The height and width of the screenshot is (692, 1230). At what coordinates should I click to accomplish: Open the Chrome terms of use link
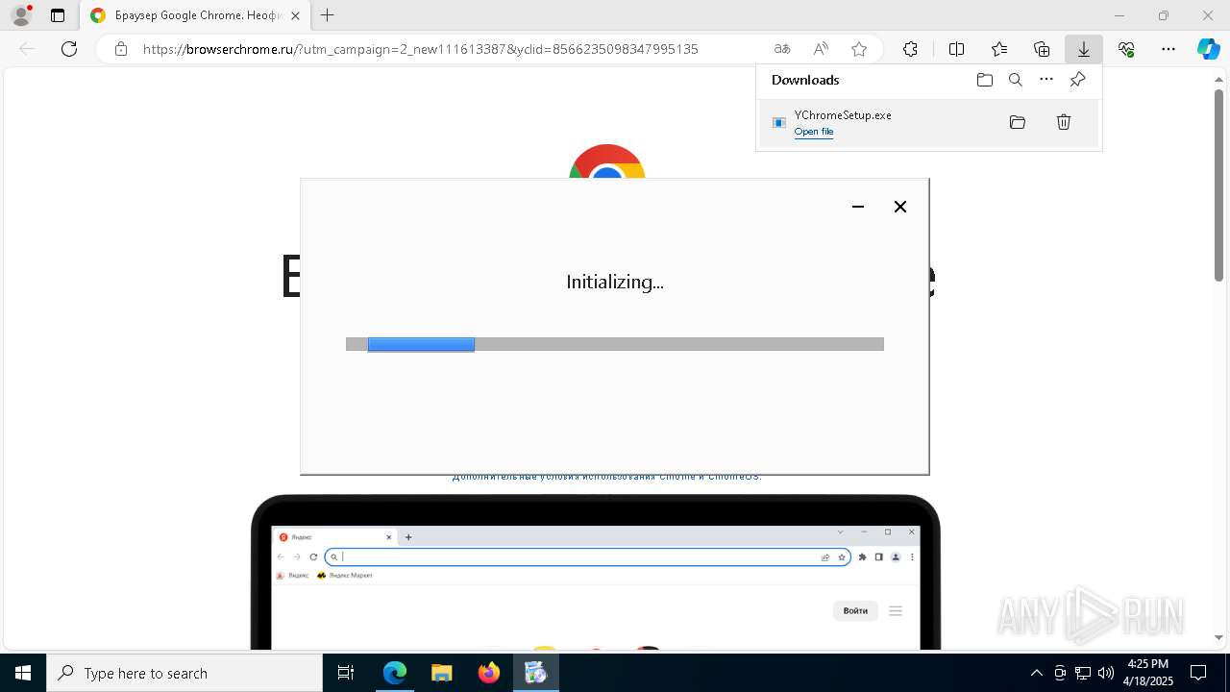pyautogui.click(x=606, y=477)
